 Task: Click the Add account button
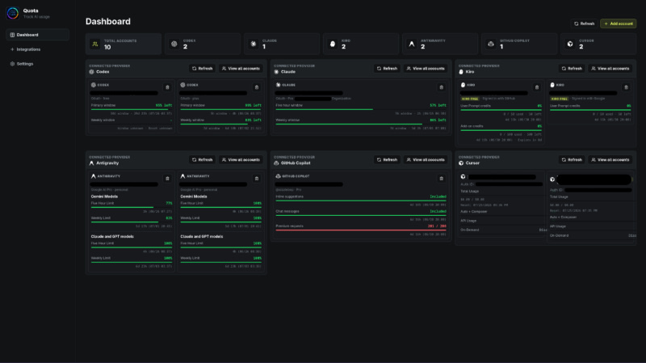(618, 23)
